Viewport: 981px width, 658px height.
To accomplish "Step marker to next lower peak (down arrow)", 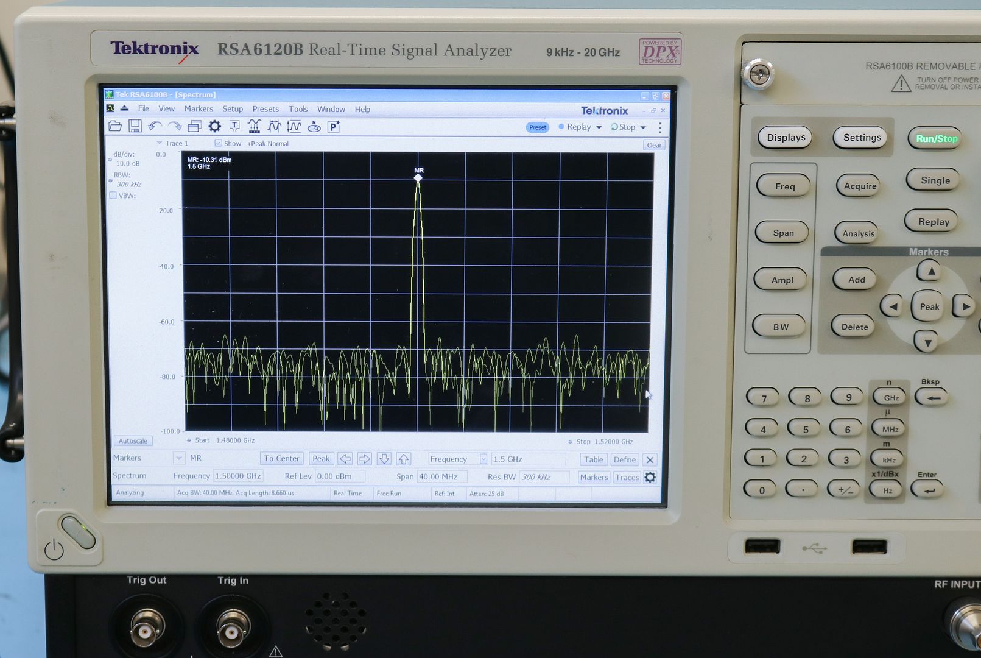I will (x=384, y=459).
